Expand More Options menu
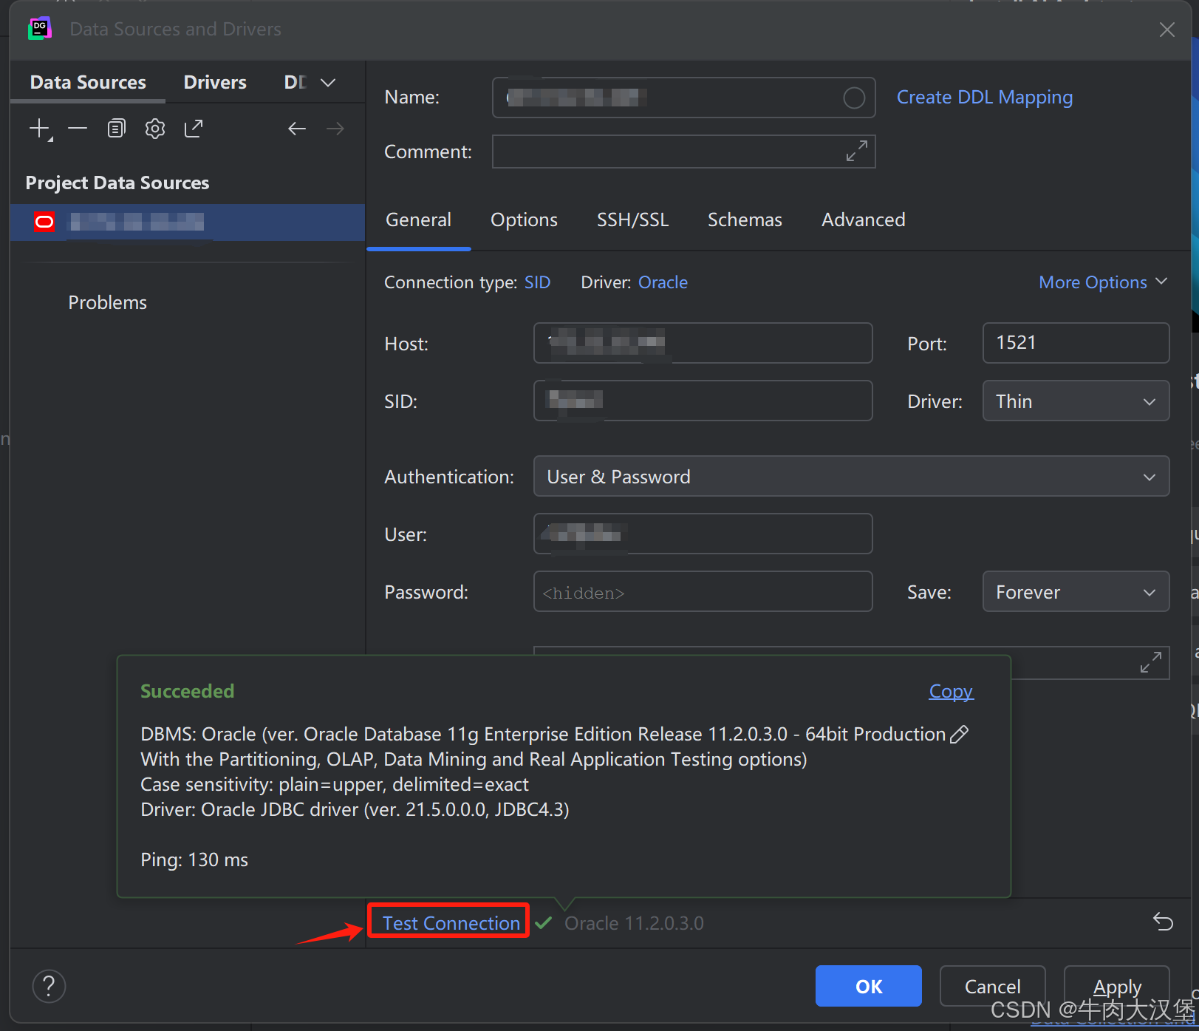Screen dimensions: 1199x1031 [x=1103, y=282]
